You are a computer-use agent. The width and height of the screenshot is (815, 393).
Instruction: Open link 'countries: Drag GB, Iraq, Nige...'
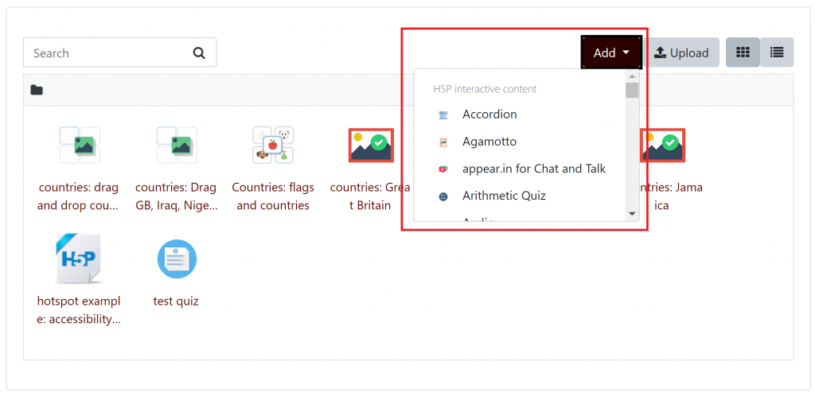pos(176,196)
